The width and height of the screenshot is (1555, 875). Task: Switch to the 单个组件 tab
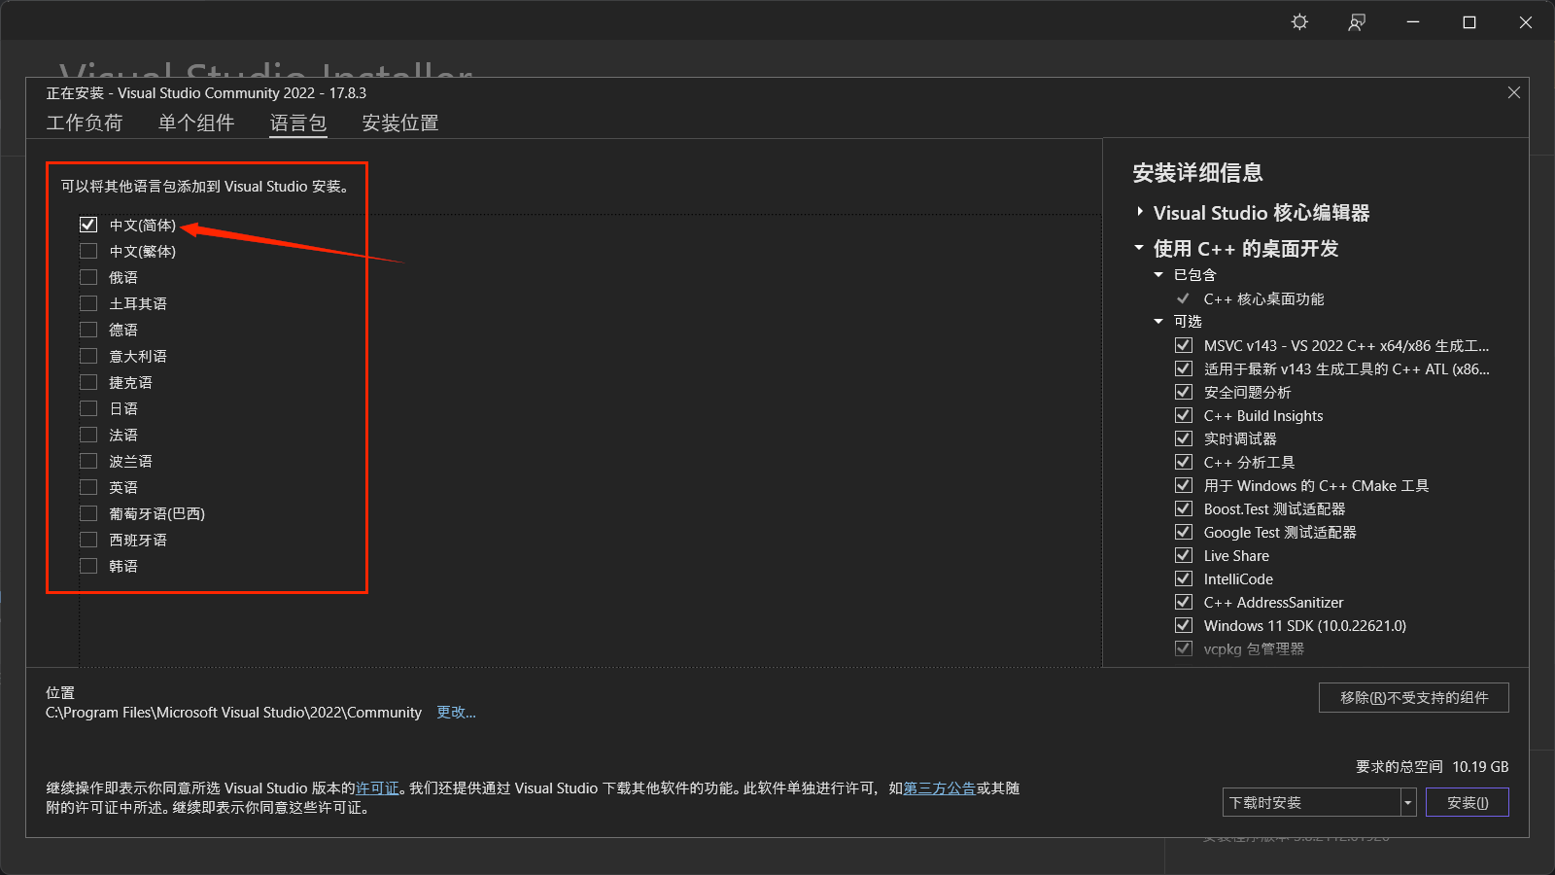196,122
